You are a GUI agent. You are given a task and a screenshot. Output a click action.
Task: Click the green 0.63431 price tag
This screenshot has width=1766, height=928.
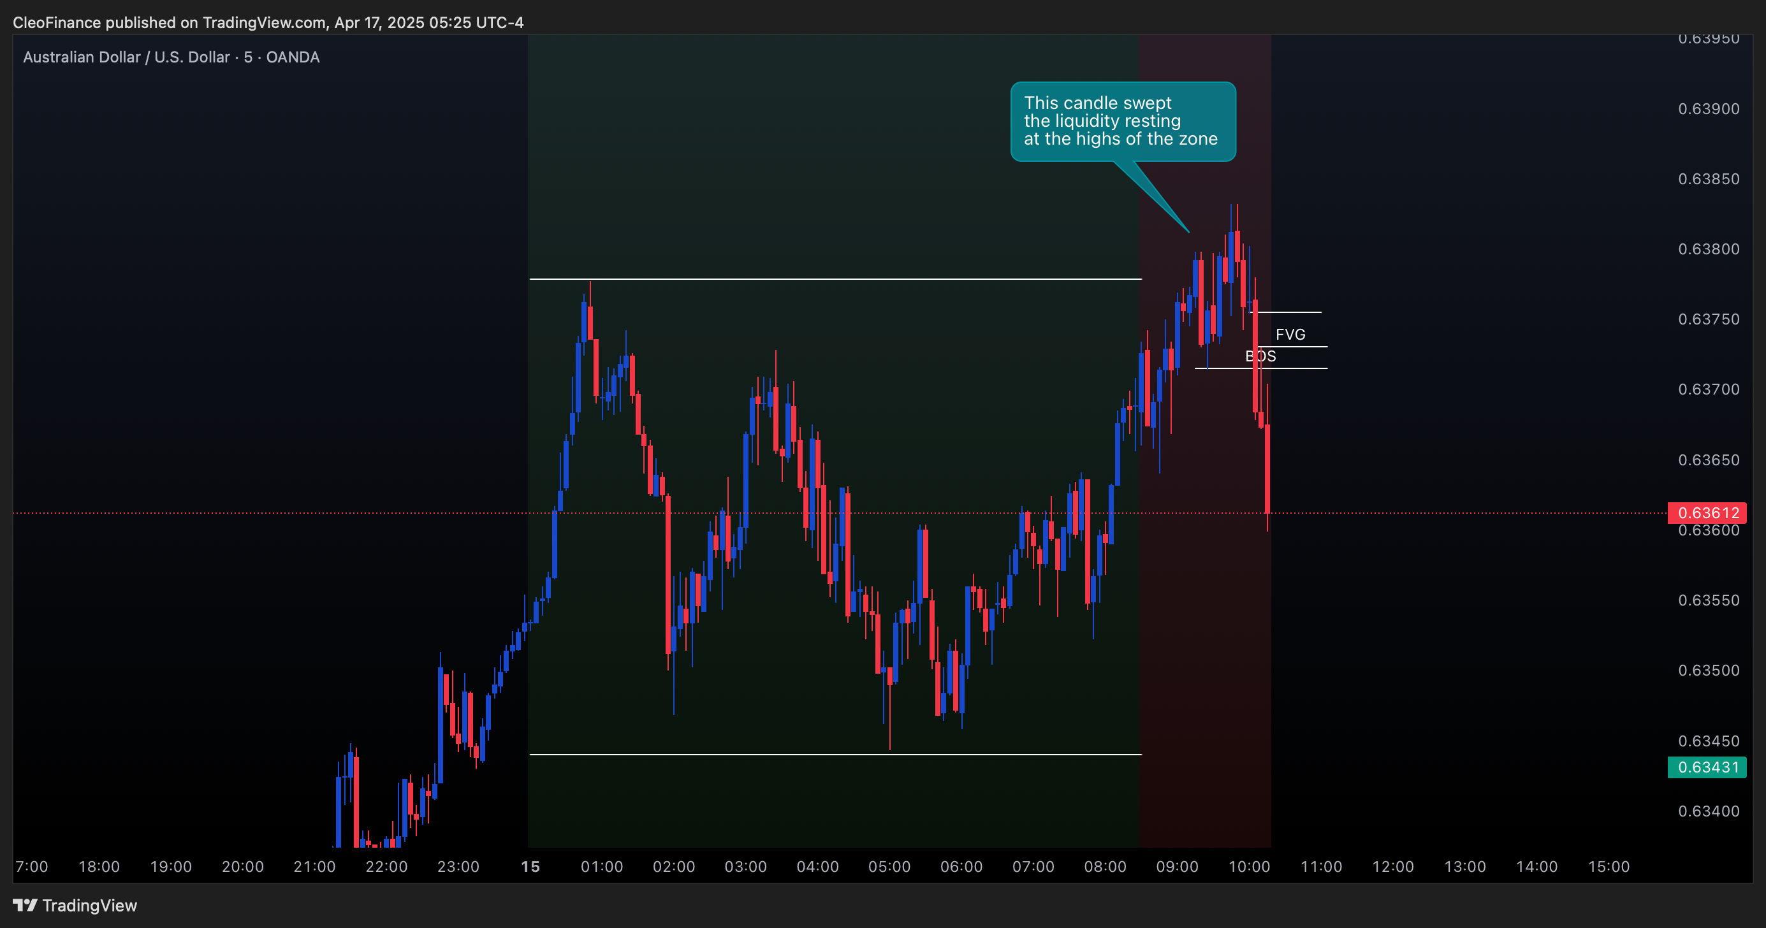(x=1706, y=767)
